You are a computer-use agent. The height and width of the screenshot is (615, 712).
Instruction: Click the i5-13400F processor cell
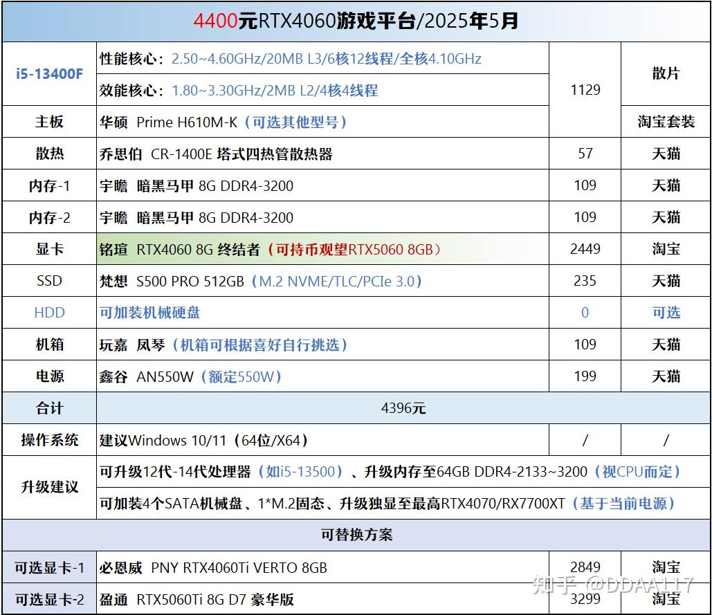tap(50, 74)
